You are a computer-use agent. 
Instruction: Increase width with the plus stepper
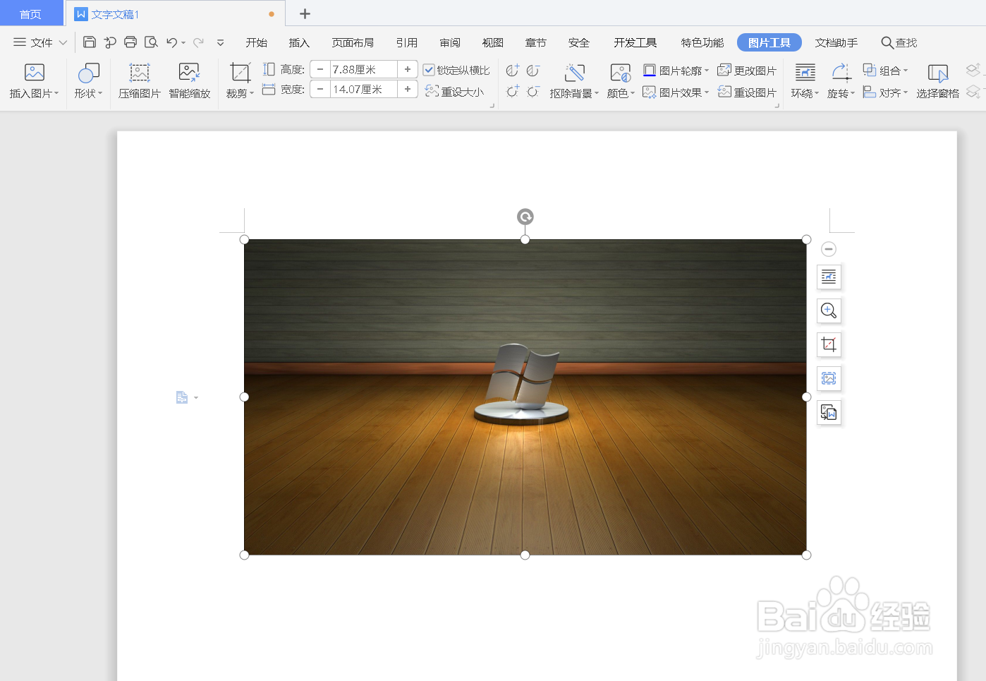(x=408, y=89)
